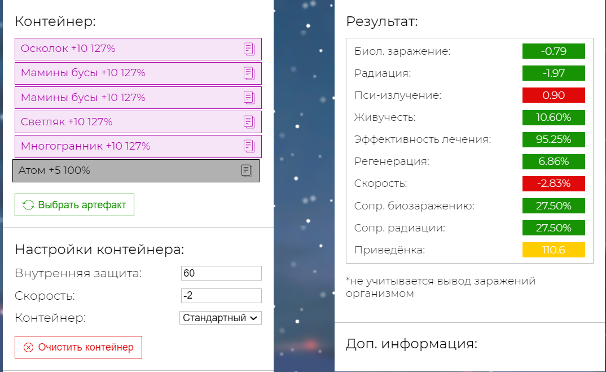This screenshot has height=372, width=606.
Task: Click the Внутренняя защита input field
Action: pyautogui.click(x=221, y=273)
